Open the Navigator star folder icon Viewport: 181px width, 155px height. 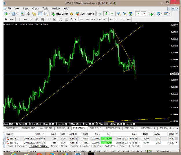[x=34, y=14]
